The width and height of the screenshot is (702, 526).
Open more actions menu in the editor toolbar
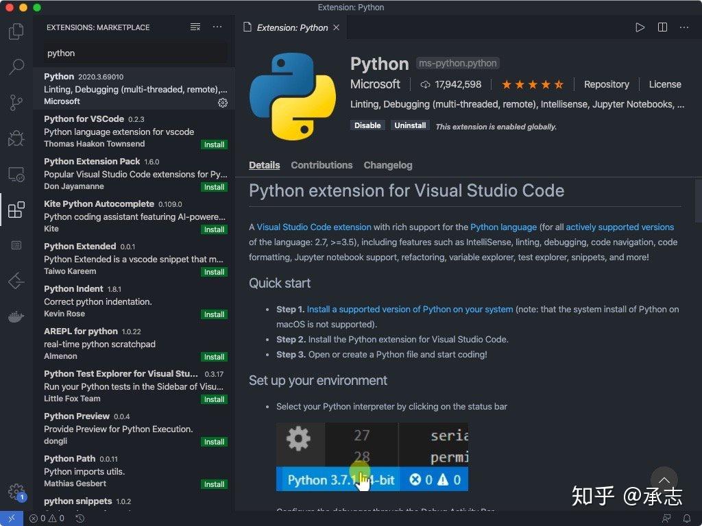[683, 27]
